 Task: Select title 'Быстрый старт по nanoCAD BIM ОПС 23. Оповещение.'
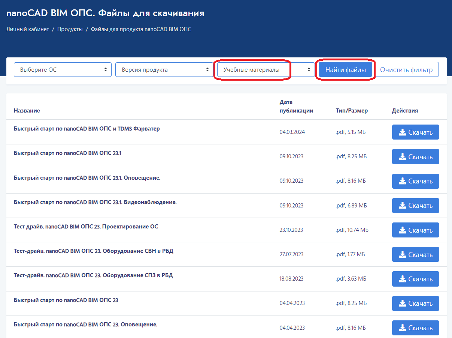pos(85,324)
